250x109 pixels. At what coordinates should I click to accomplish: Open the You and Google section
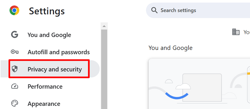(49, 35)
